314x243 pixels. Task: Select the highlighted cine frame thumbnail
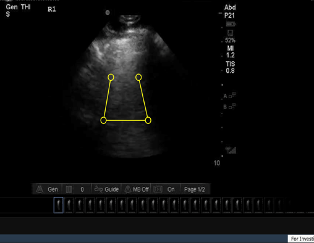tap(58, 205)
